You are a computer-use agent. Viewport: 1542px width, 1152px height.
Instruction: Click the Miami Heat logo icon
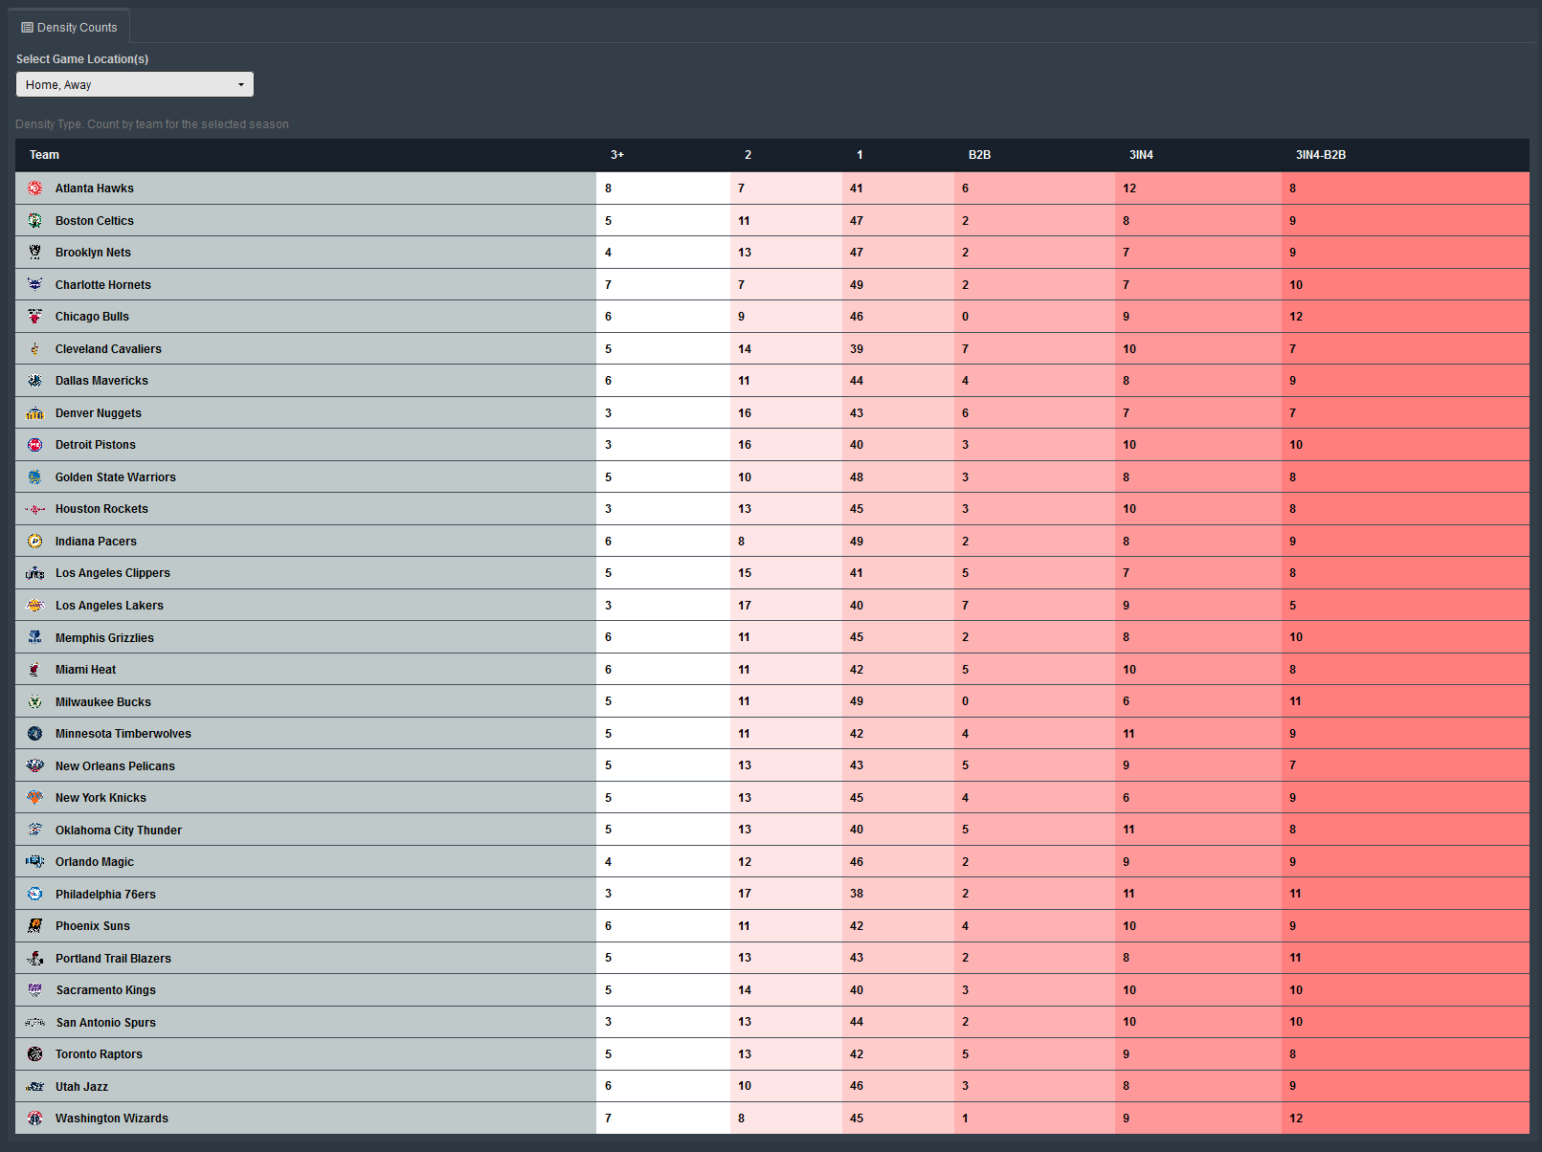35,670
